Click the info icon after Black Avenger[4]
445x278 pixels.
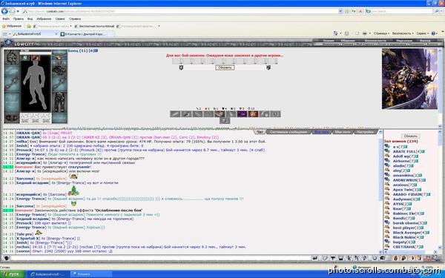[428, 233]
